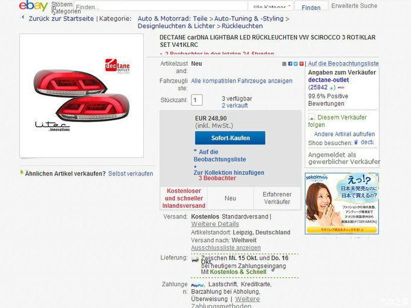Open the tail lights product image
Viewport: 411px width, 308px height.
coord(81,96)
